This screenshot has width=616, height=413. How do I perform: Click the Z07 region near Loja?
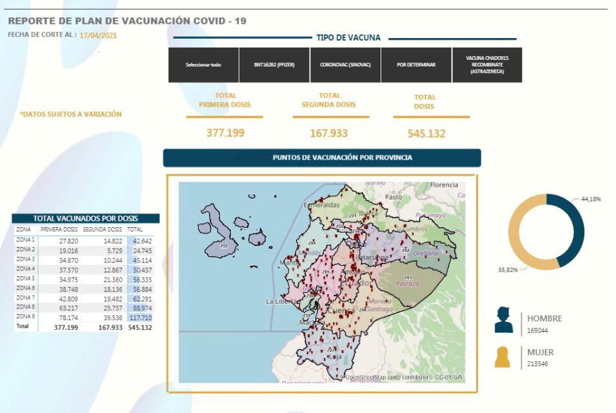332,350
